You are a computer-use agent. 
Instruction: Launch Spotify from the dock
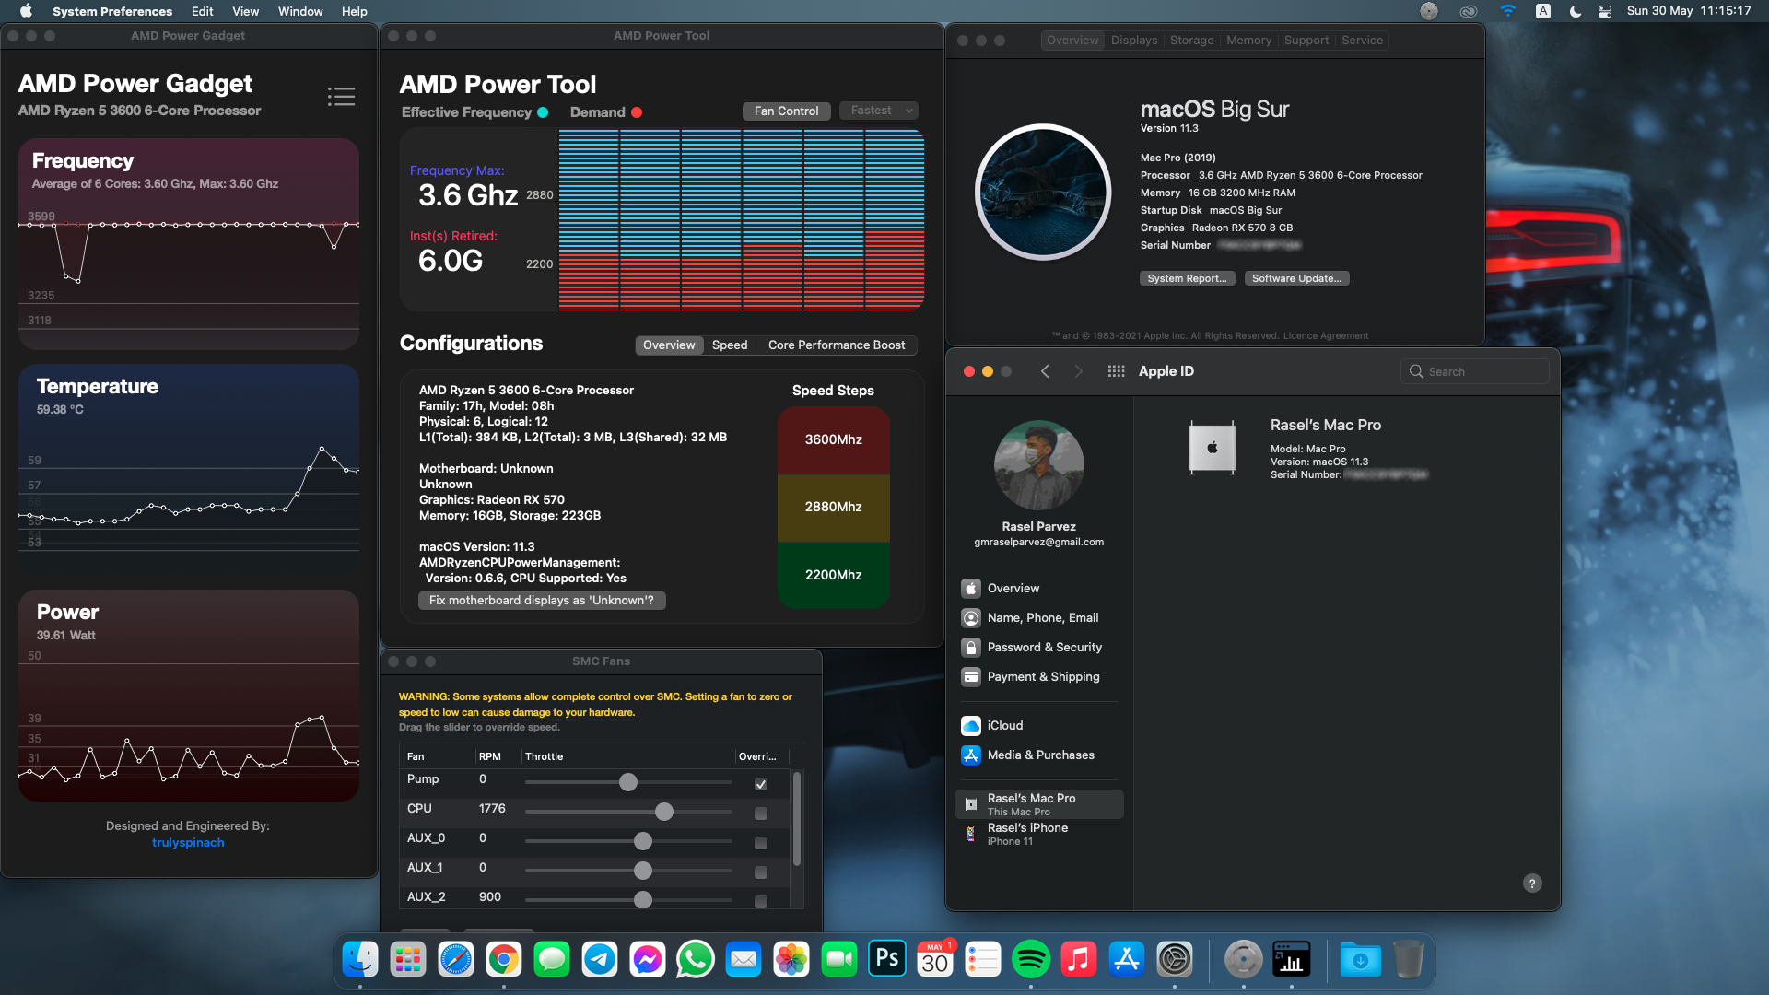click(1030, 960)
